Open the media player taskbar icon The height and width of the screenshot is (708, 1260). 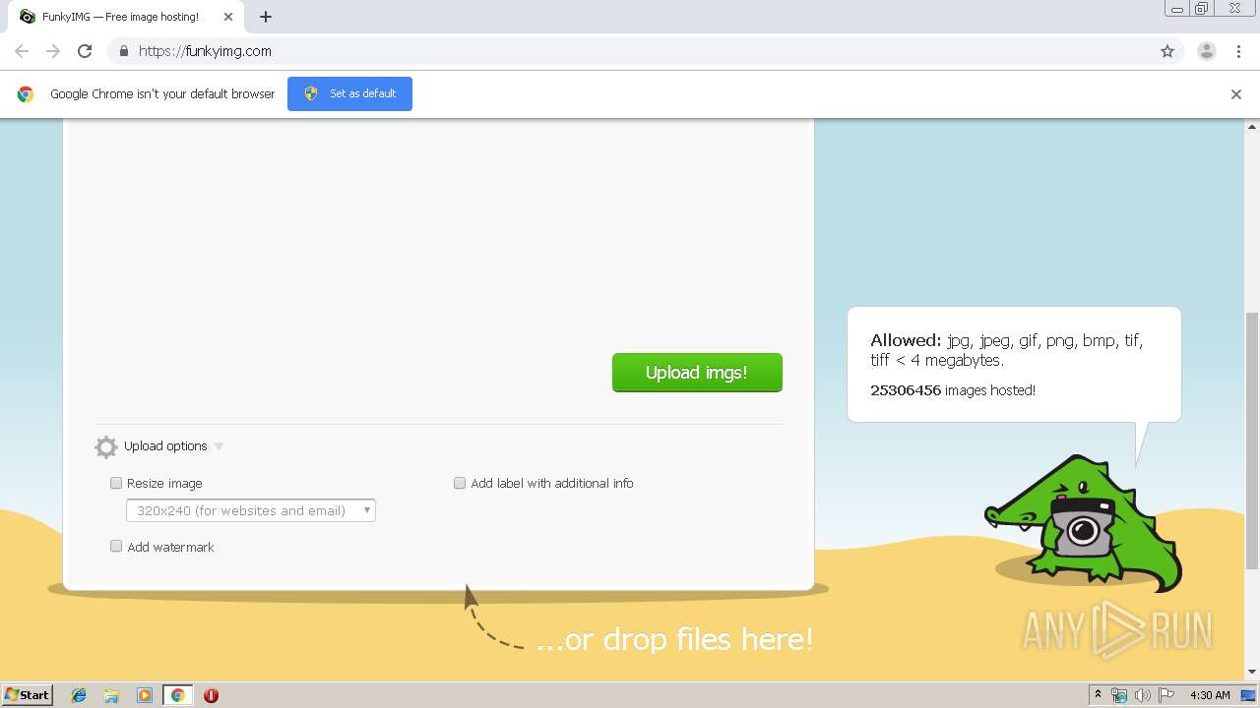(x=145, y=695)
